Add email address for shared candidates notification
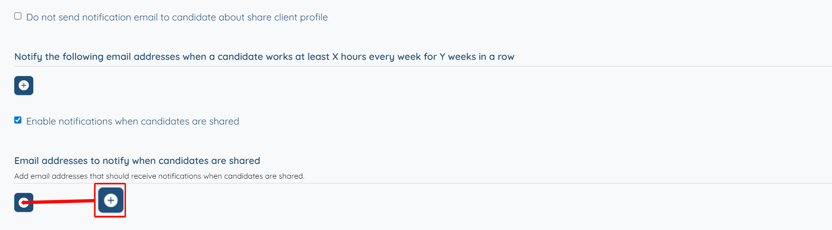The width and height of the screenshot is (832, 230). (x=23, y=202)
